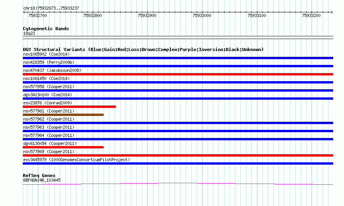The image size is (344, 206).
Task: Click the right arrow of the ruler
Action: (332, 12)
